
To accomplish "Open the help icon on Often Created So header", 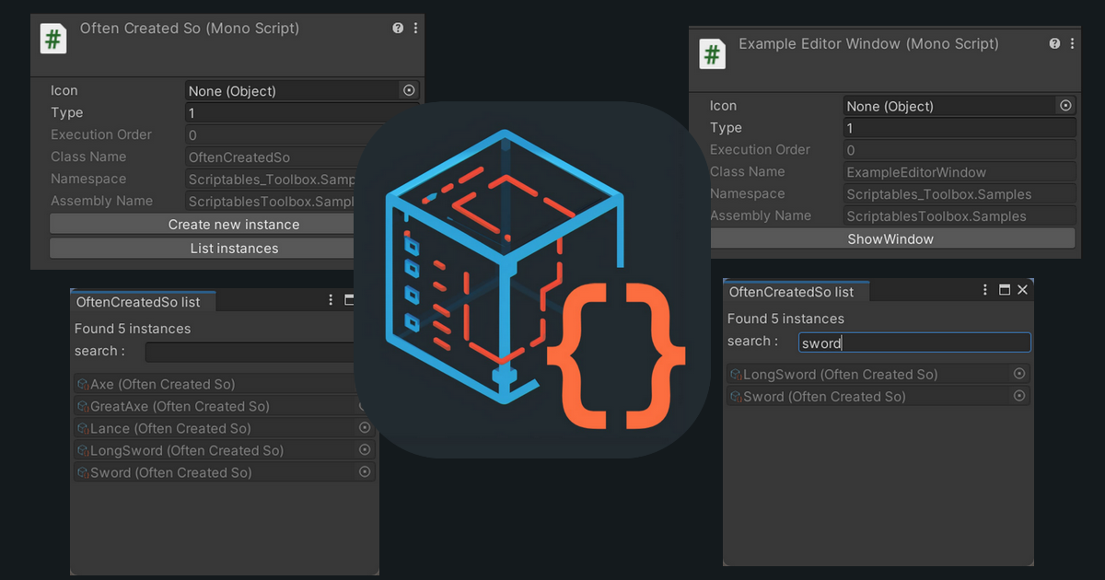I will [397, 28].
